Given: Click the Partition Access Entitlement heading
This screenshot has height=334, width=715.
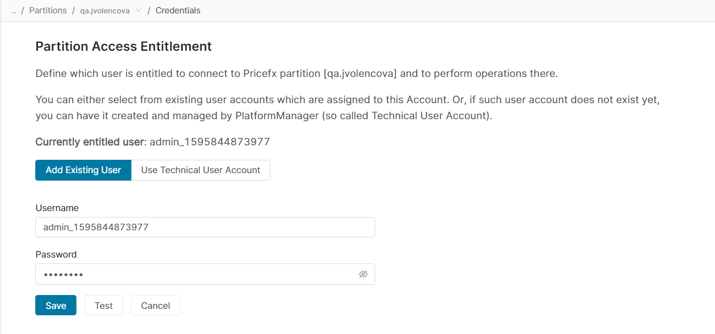Looking at the screenshot, I should (123, 46).
